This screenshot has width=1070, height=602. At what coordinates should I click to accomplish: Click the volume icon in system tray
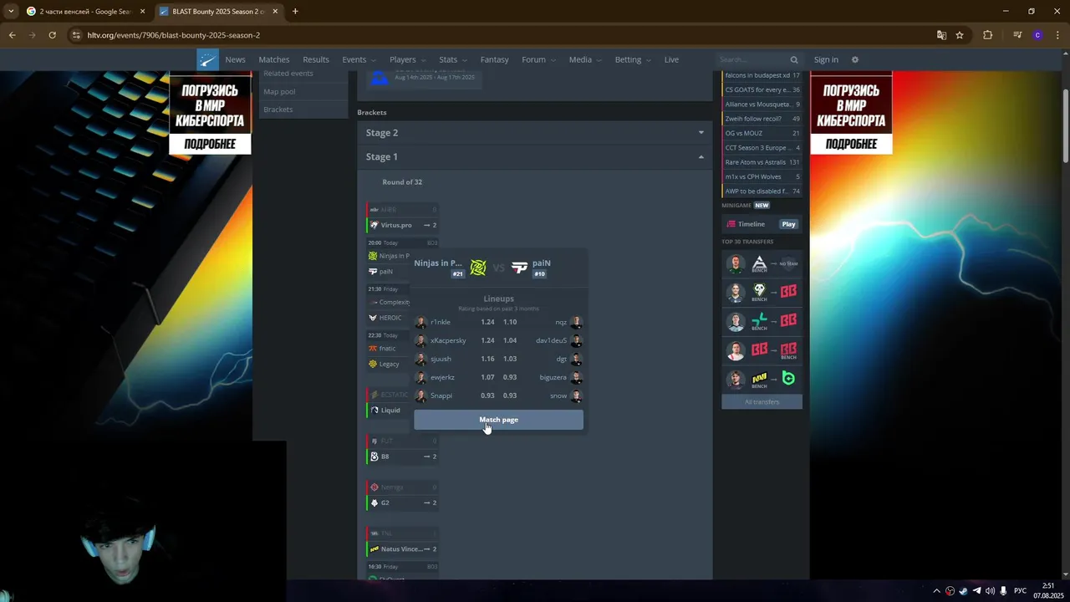point(990,591)
